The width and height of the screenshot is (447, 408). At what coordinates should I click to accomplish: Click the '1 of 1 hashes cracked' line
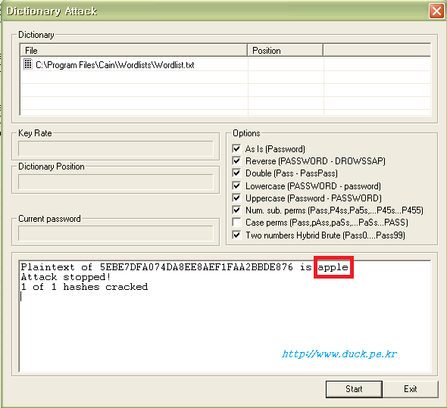click(x=84, y=287)
